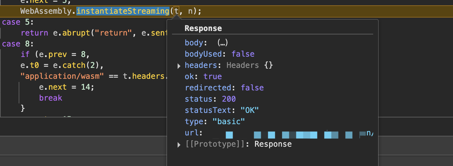Image resolution: width=453 pixels, height=166 pixels.
Task: Click the Response popup title
Action: tap(203, 28)
